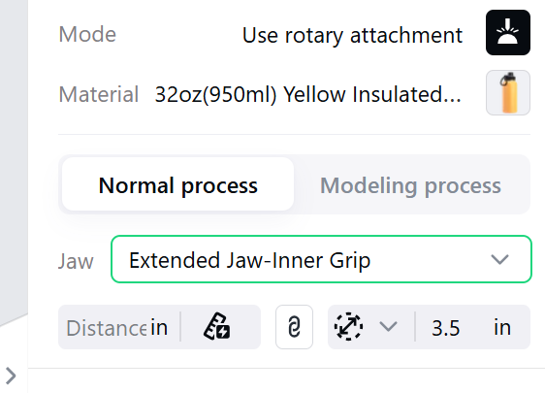545x393 pixels.
Task: Click the auto-measure ruler lightning icon
Action: [216, 327]
